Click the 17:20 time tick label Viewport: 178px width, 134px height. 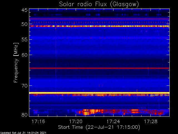click(x=76, y=122)
